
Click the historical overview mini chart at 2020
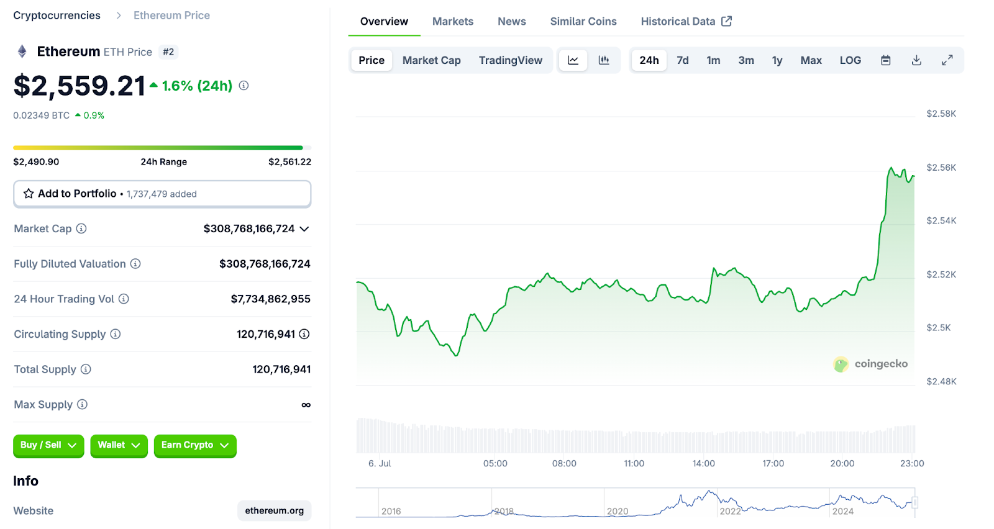618,511
